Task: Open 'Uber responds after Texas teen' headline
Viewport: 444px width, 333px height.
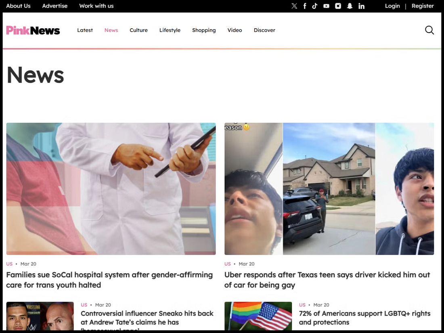Action: point(327,280)
